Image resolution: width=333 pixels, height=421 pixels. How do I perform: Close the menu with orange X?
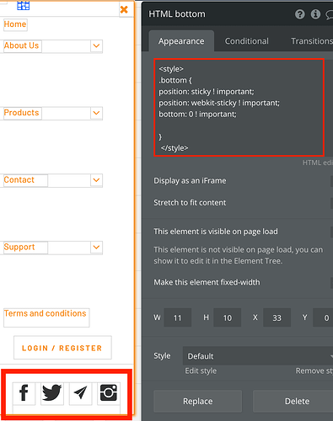tap(124, 9)
